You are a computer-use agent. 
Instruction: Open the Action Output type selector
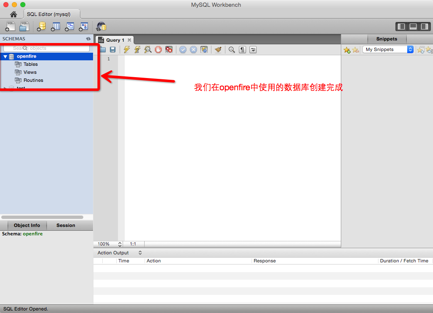tap(119, 253)
